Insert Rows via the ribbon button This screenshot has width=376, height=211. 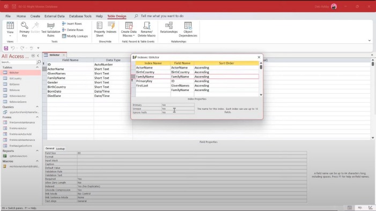72,24
